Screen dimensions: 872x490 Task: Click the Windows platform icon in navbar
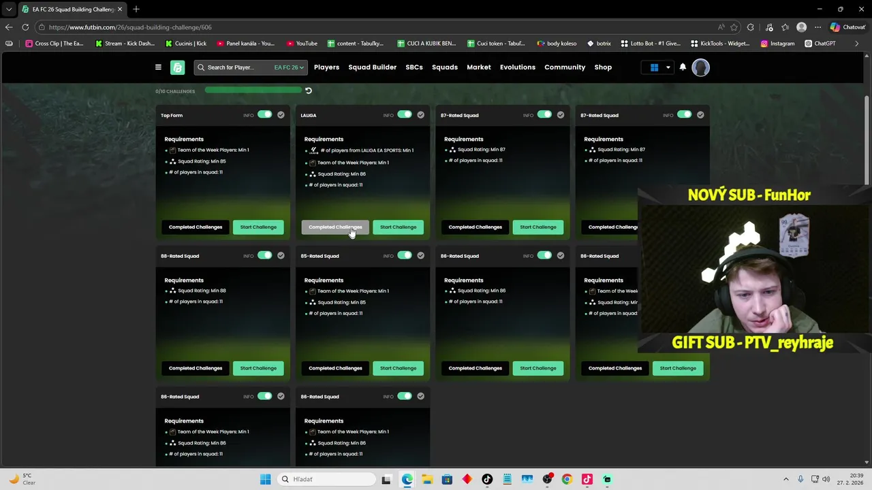(654, 67)
